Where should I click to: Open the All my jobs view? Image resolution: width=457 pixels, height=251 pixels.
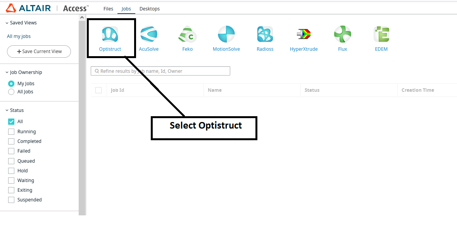click(x=19, y=36)
